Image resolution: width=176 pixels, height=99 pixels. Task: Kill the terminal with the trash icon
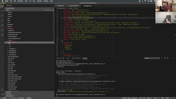[x=168, y=58]
